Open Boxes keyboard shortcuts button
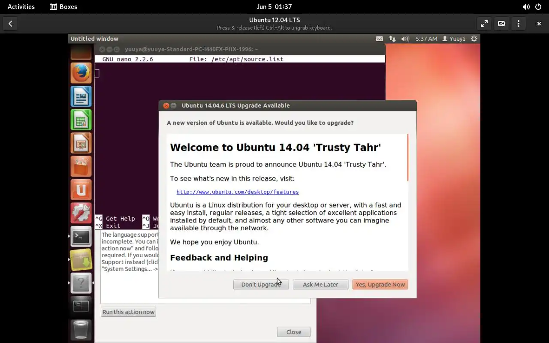This screenshot has height=343, width=549. 501,24
